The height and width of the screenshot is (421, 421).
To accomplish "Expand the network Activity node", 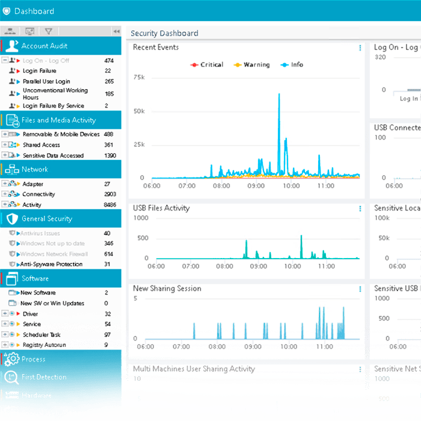I will point(5,204).
